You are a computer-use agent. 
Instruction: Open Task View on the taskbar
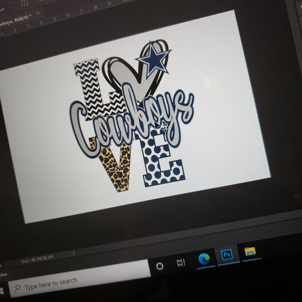[181, 263]
